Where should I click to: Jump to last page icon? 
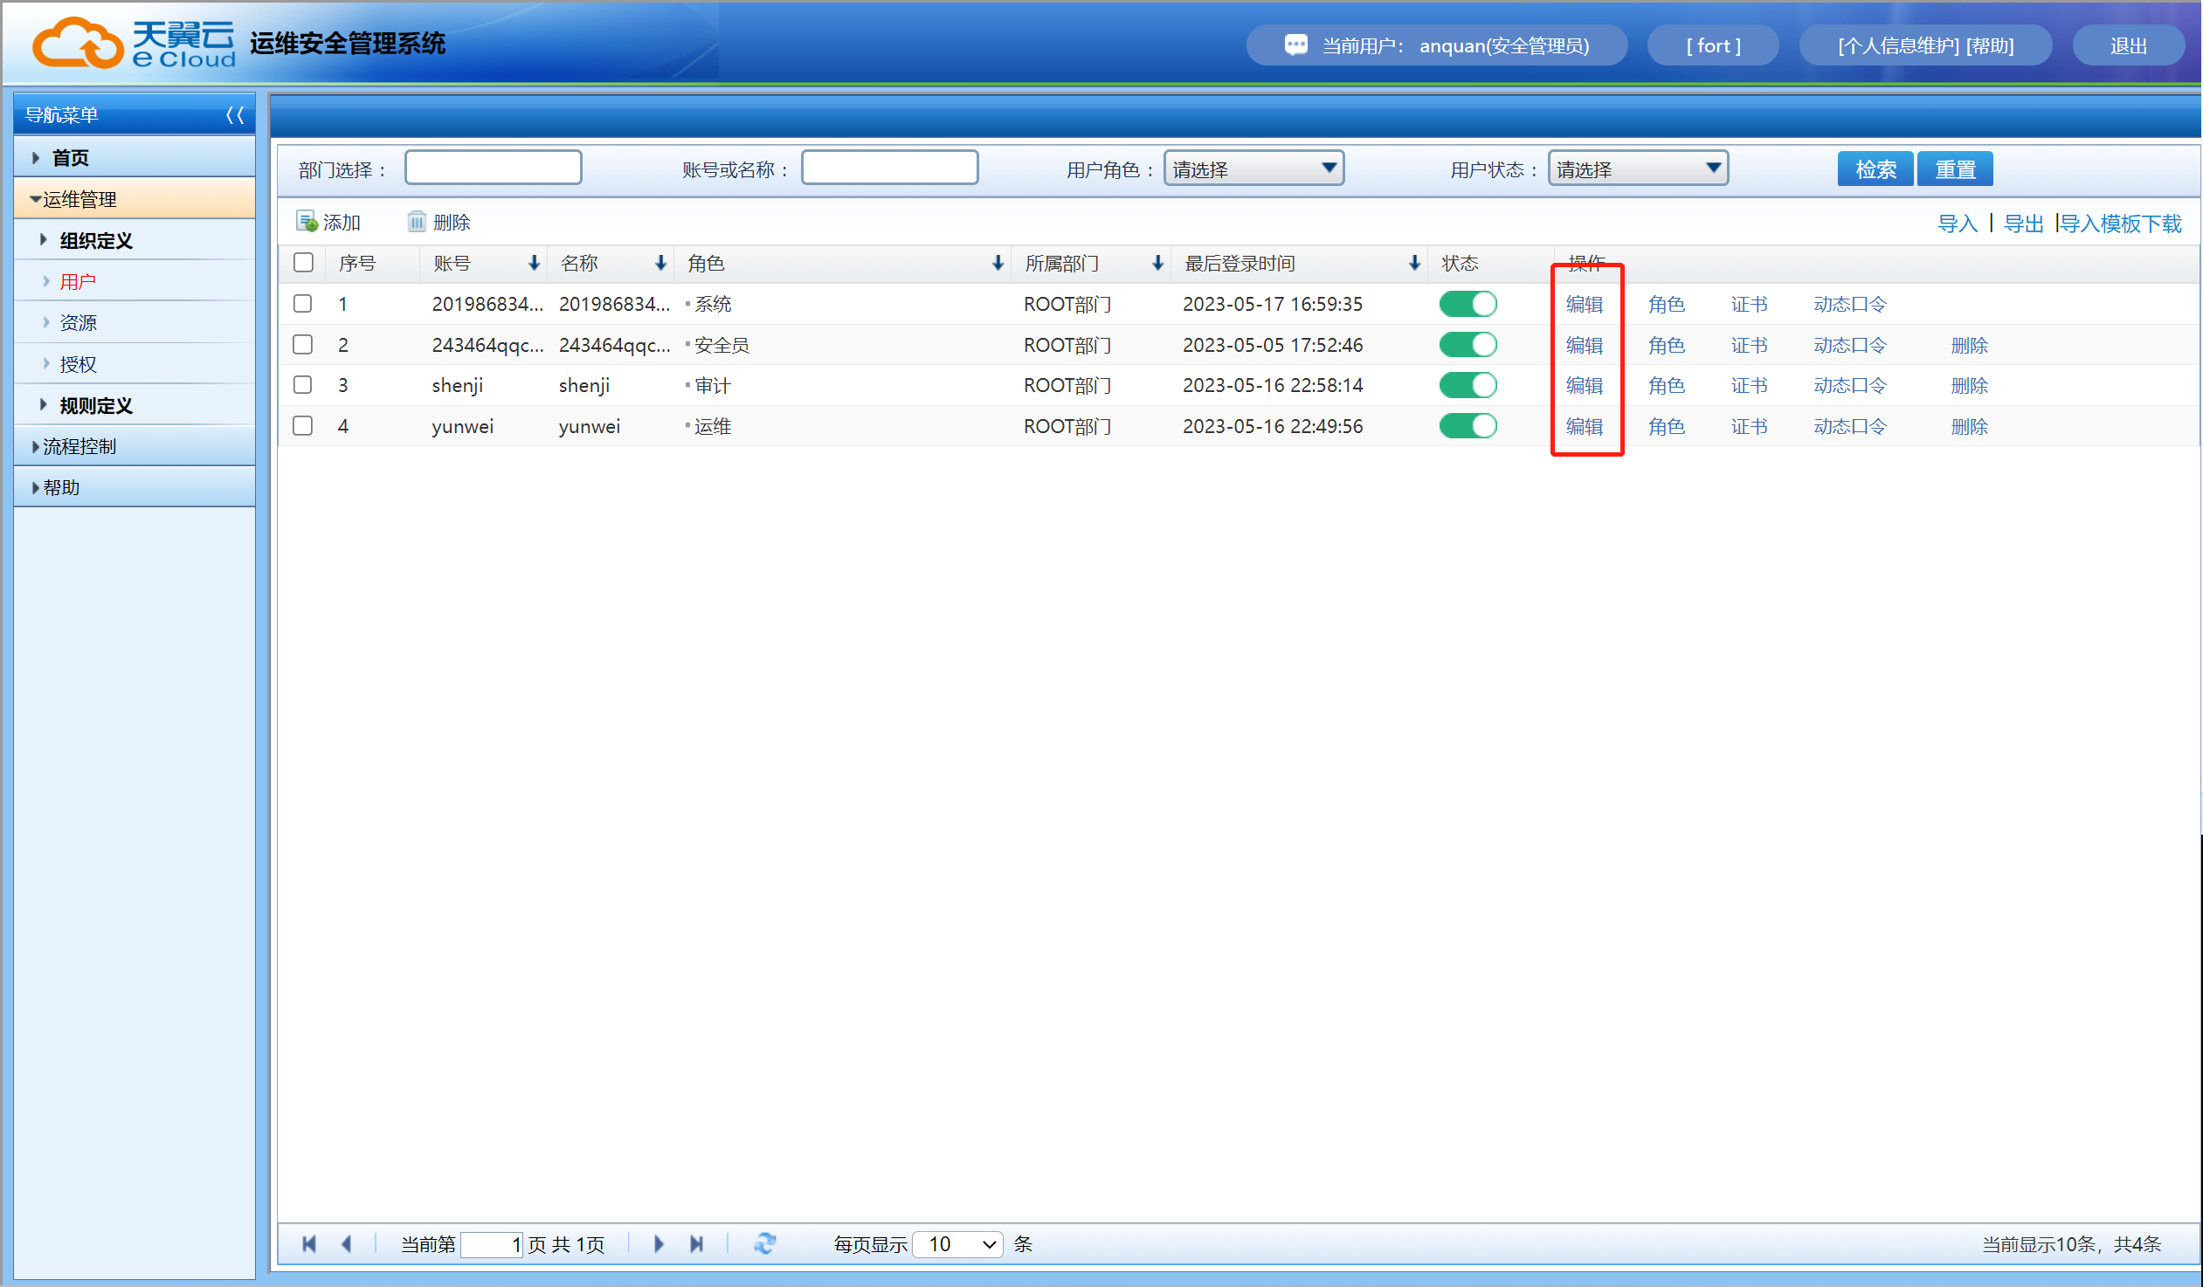[x=697, y=1243]
